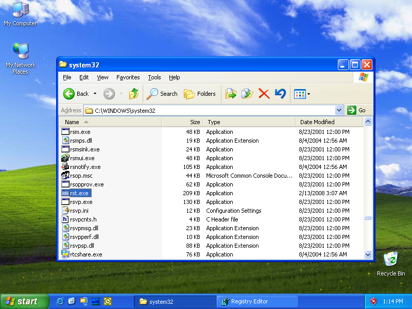412x309 pixels.
Task: Select the rsop.msc file icon
Action: click(x=65, y=176)
